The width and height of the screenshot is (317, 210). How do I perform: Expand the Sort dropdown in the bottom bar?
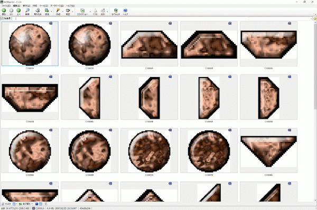(x=32, y=204)
